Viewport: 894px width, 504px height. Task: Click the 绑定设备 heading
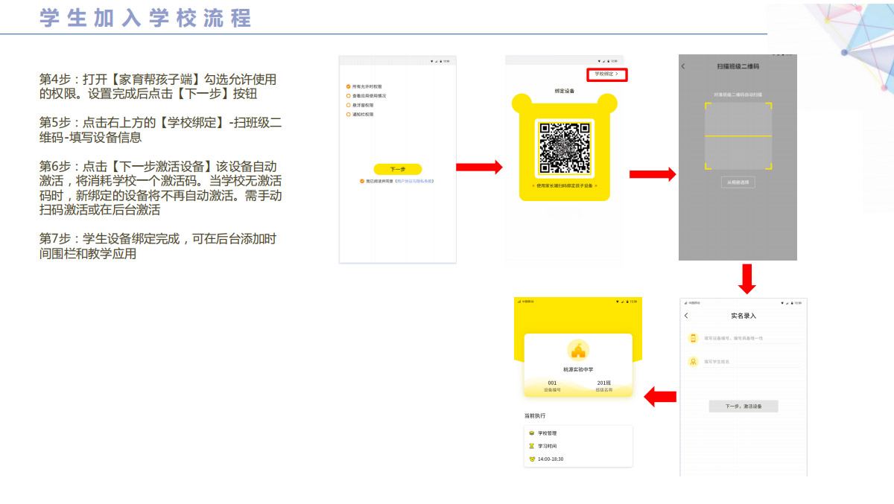565,91
